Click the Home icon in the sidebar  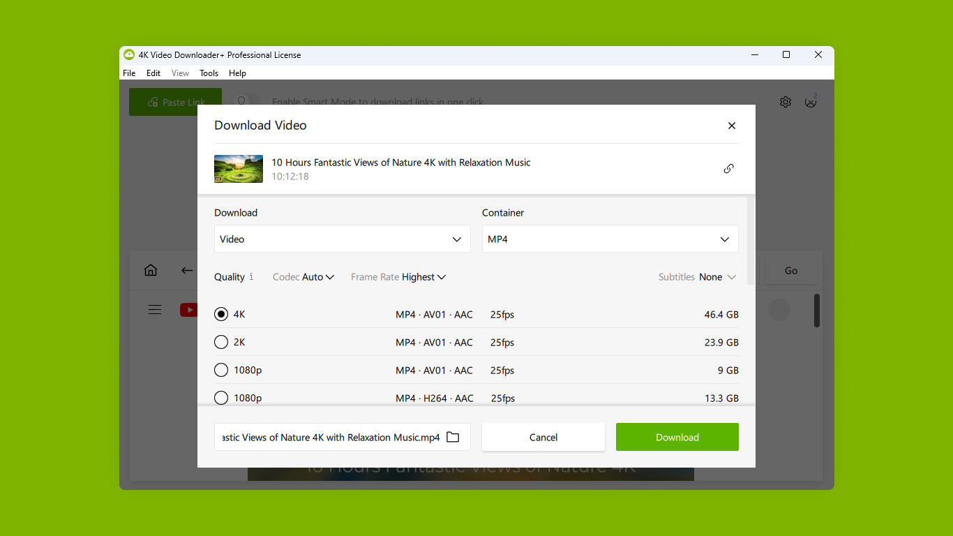(x=150, y=270)
